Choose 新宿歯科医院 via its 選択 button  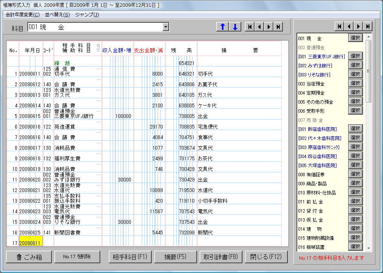(355, 129)
